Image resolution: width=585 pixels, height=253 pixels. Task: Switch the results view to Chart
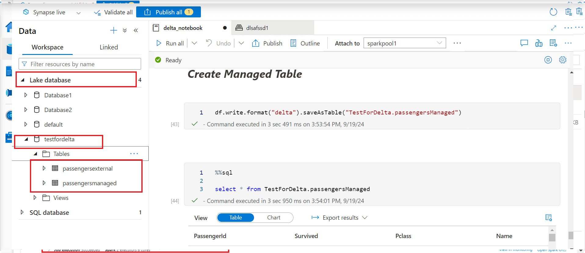tap(274, 218)
